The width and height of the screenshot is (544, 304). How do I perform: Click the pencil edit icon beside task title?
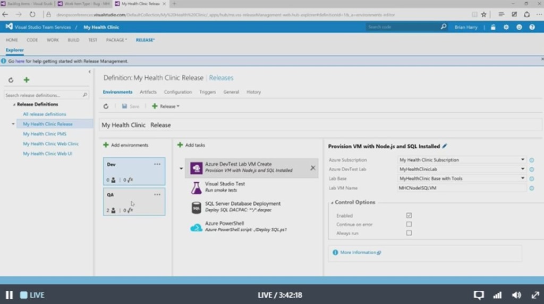(445, 146)
